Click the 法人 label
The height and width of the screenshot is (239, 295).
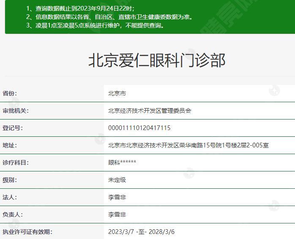[x=10, y=197]
